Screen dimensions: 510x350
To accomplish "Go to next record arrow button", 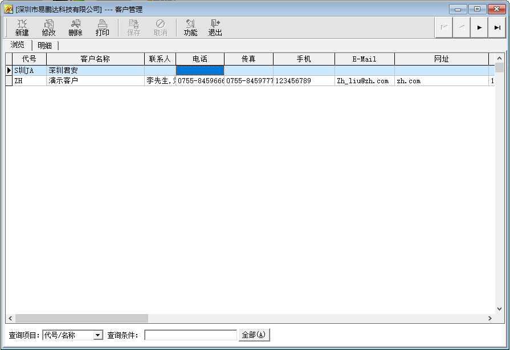I will coord(479,27).
